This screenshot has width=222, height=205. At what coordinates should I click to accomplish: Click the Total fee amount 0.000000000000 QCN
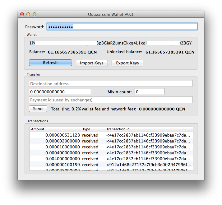(x=162, y=109)
